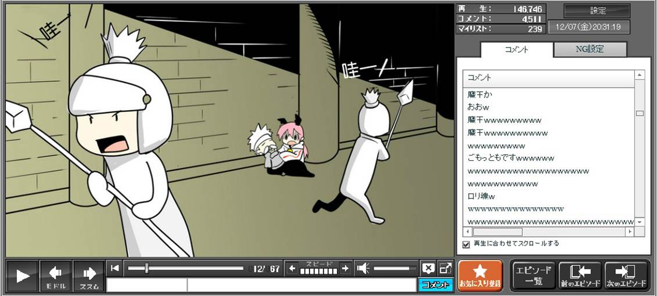657x296 pixels.
Task: Toggle 再生に合わせてスクロールする checkbox
Action: pos(466,244)
